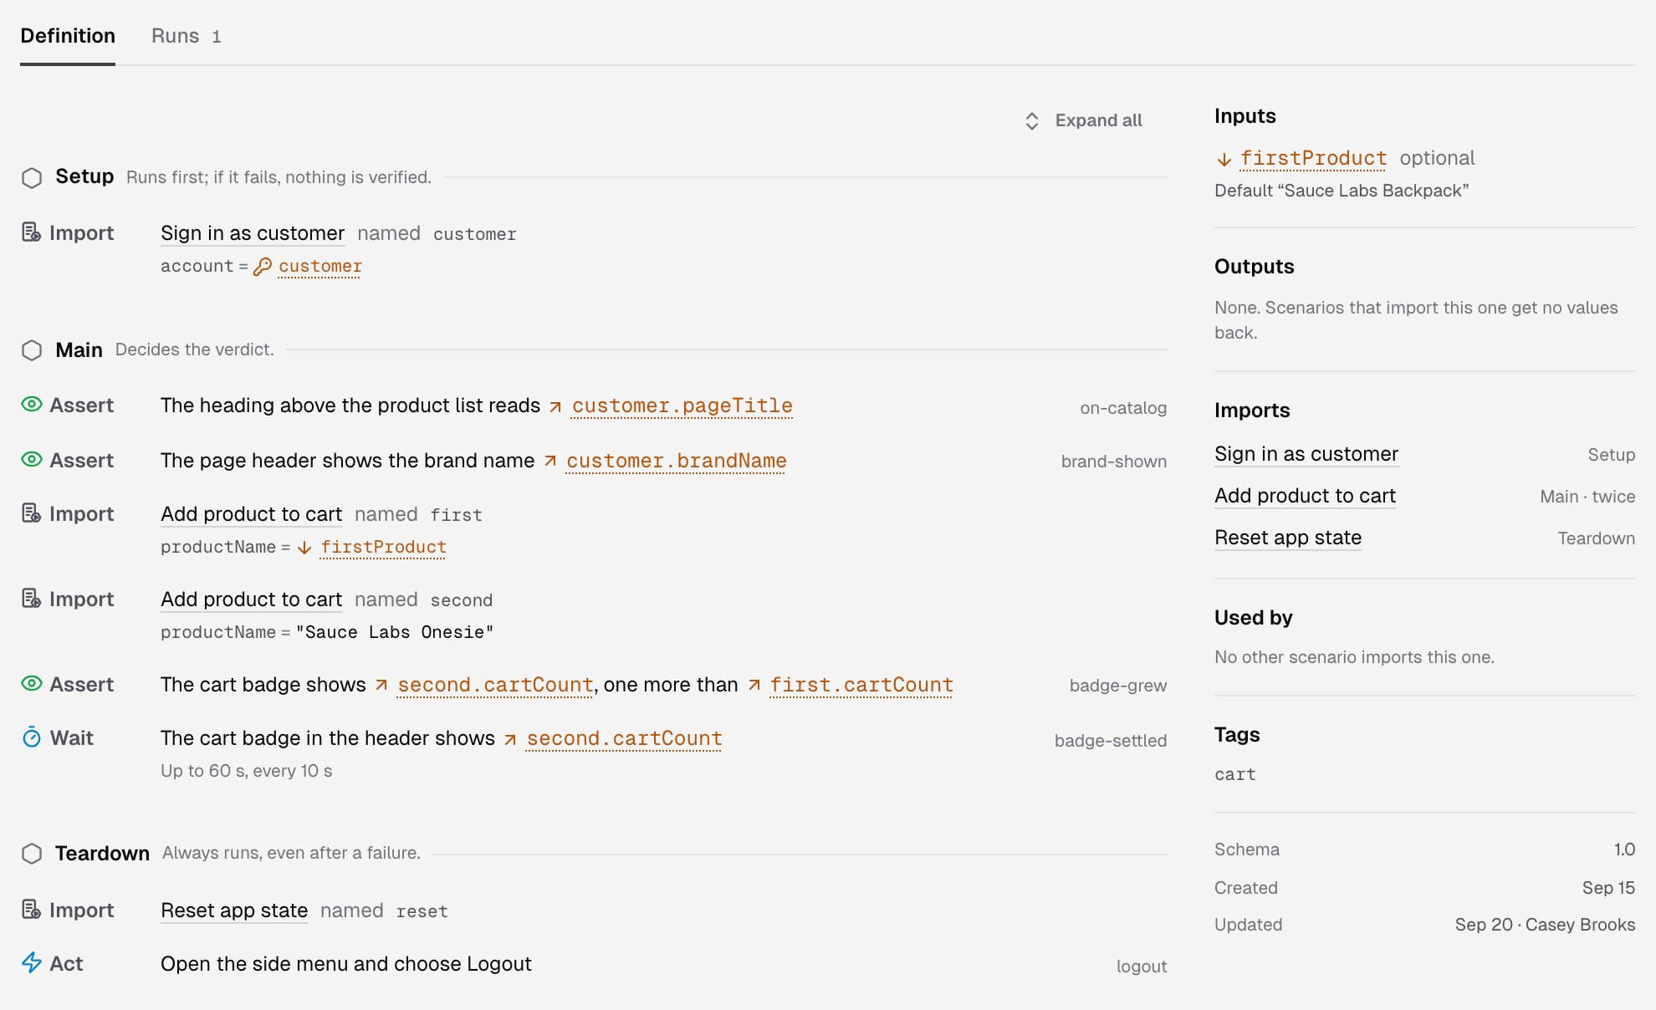Open Add product to cart named first
Image resolution: width=1656 pixels, height=1010 pixels.
tap(252, 514)
